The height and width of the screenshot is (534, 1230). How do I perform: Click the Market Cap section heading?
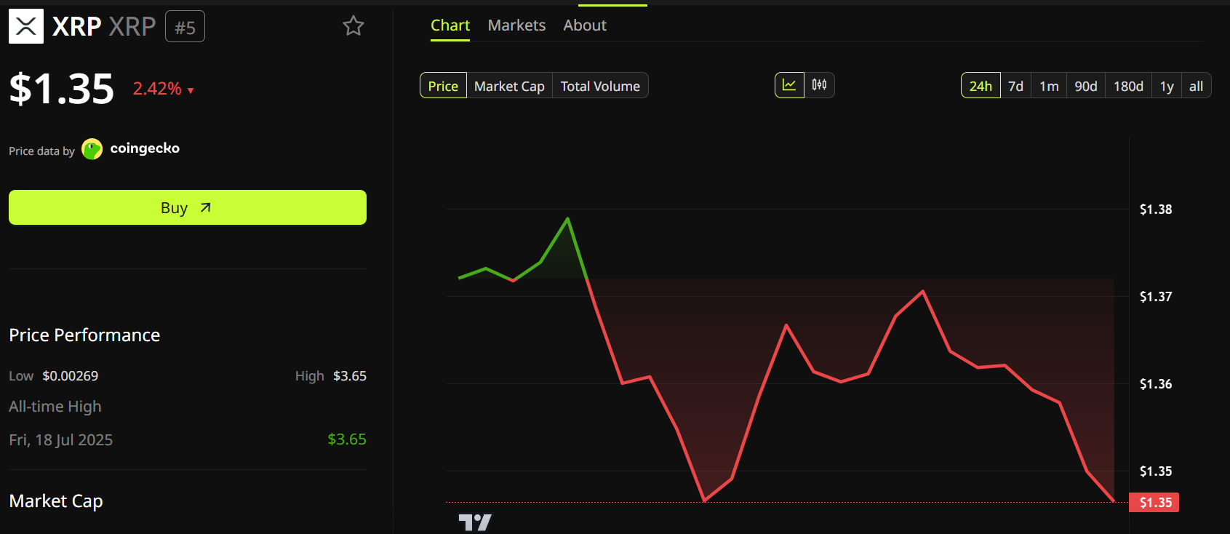pos(56,501)
